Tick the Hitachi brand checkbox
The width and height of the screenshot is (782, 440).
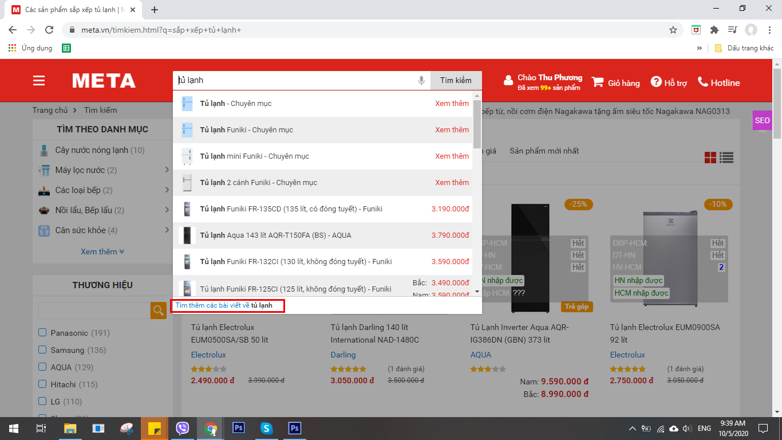(42, 384)
